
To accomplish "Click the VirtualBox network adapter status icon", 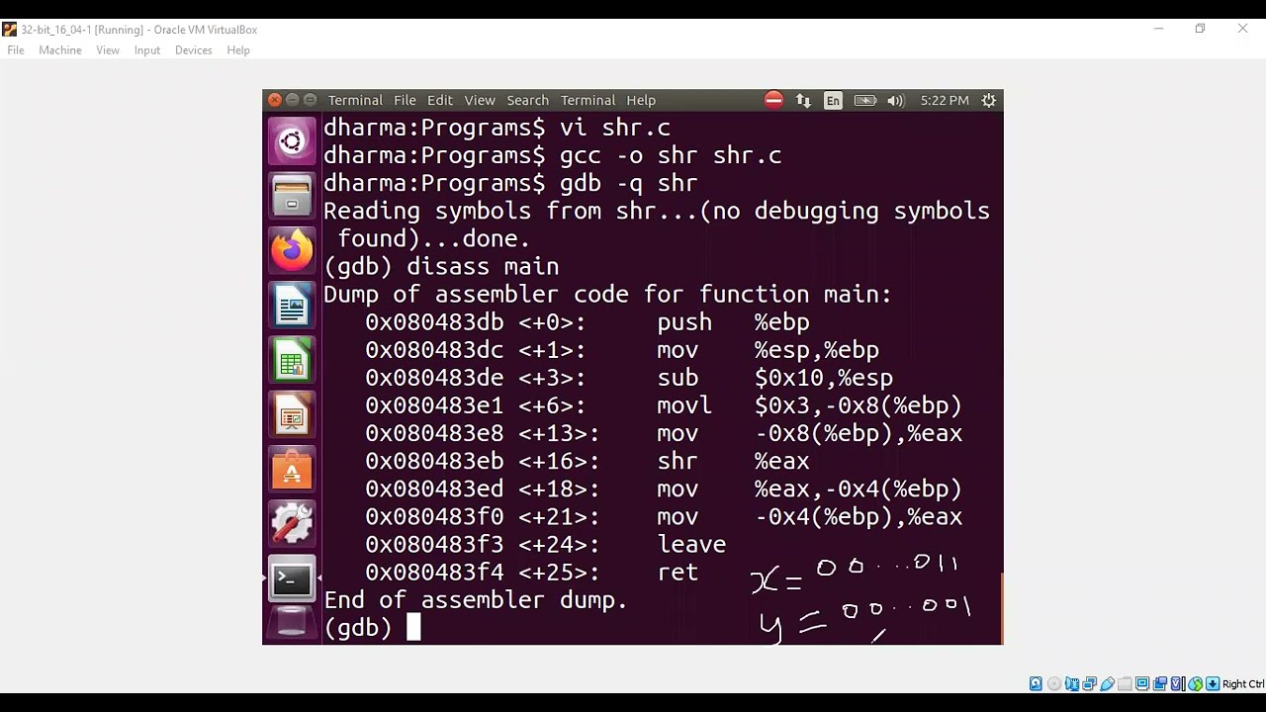I will point(1089,683).
